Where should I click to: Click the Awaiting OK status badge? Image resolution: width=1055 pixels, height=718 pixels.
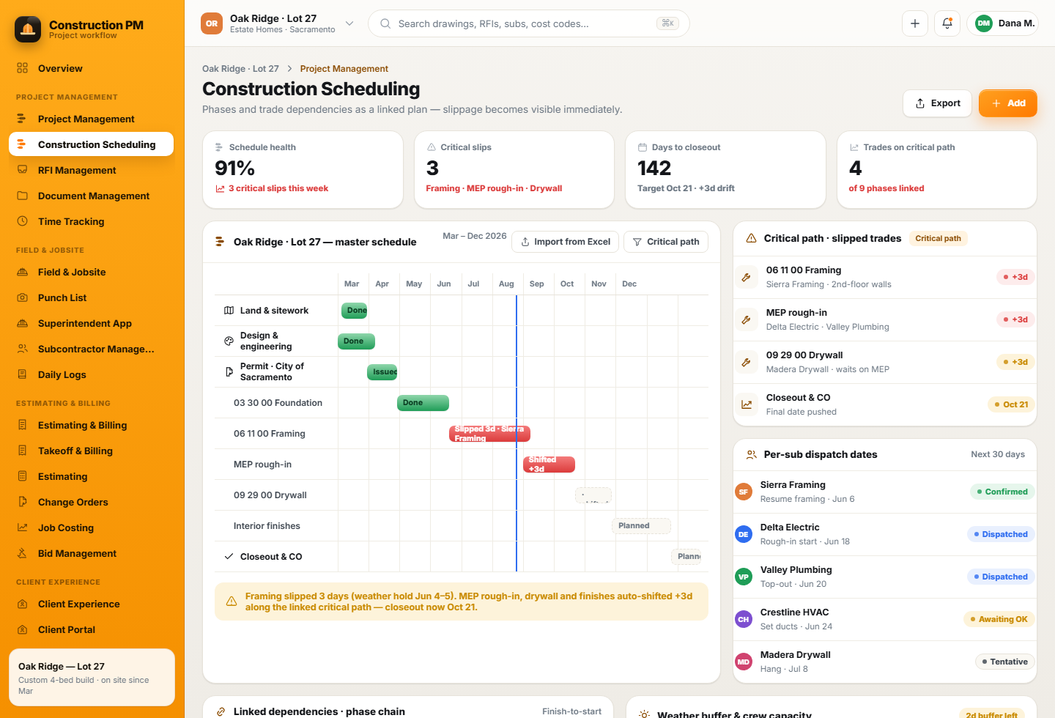point(999,619)
